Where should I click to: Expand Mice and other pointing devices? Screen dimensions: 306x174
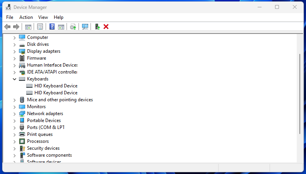tap(15, 100)
